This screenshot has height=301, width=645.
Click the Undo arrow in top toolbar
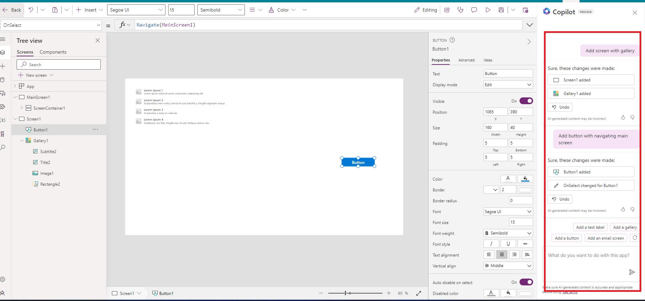coord(31,10)
